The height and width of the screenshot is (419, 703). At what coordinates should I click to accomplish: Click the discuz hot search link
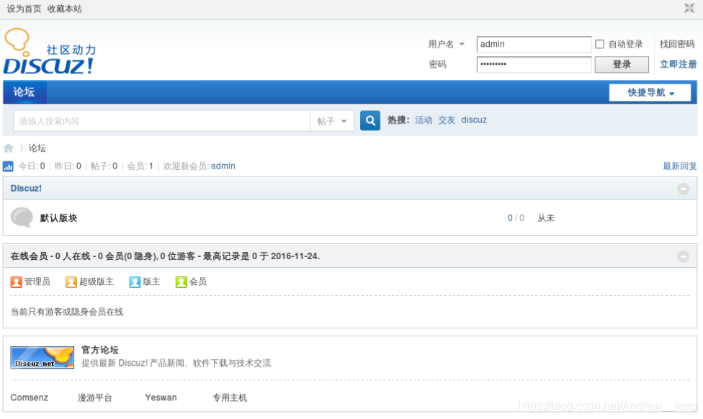tap(474, 120)
